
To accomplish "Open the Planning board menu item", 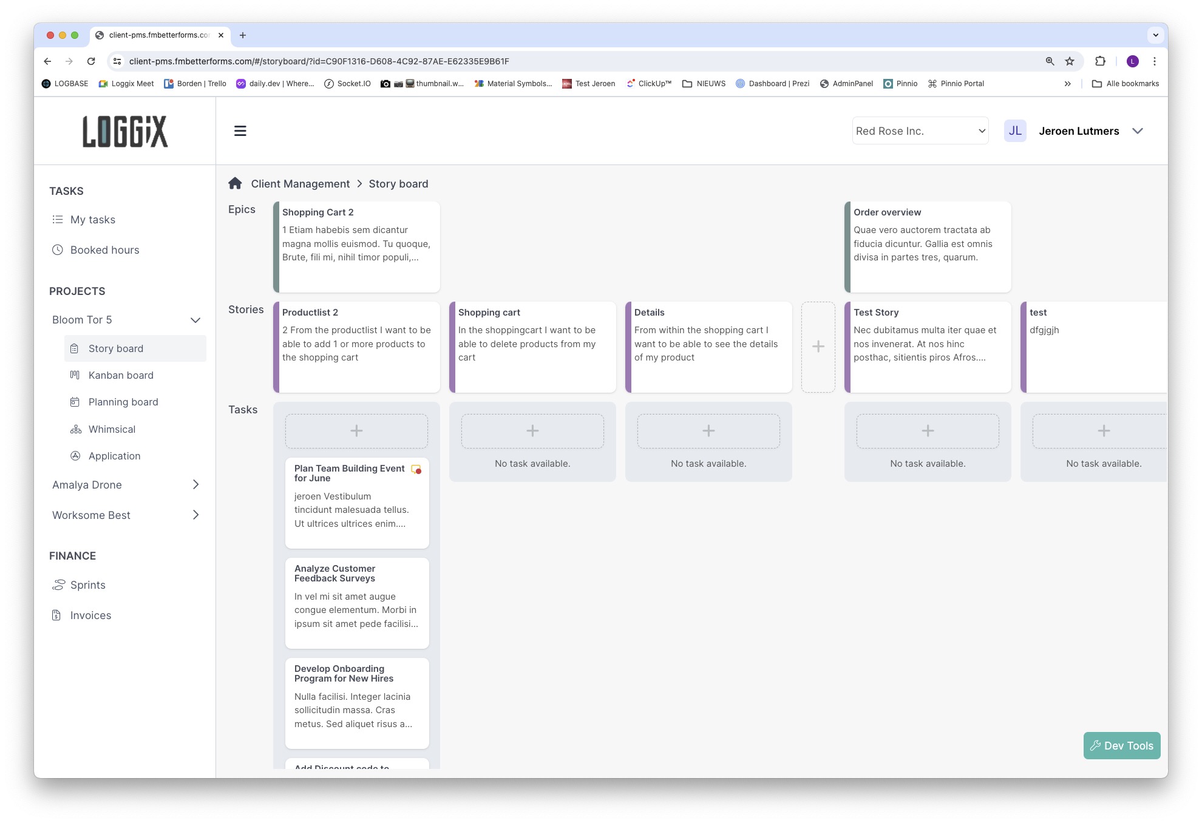I will 123,402.
